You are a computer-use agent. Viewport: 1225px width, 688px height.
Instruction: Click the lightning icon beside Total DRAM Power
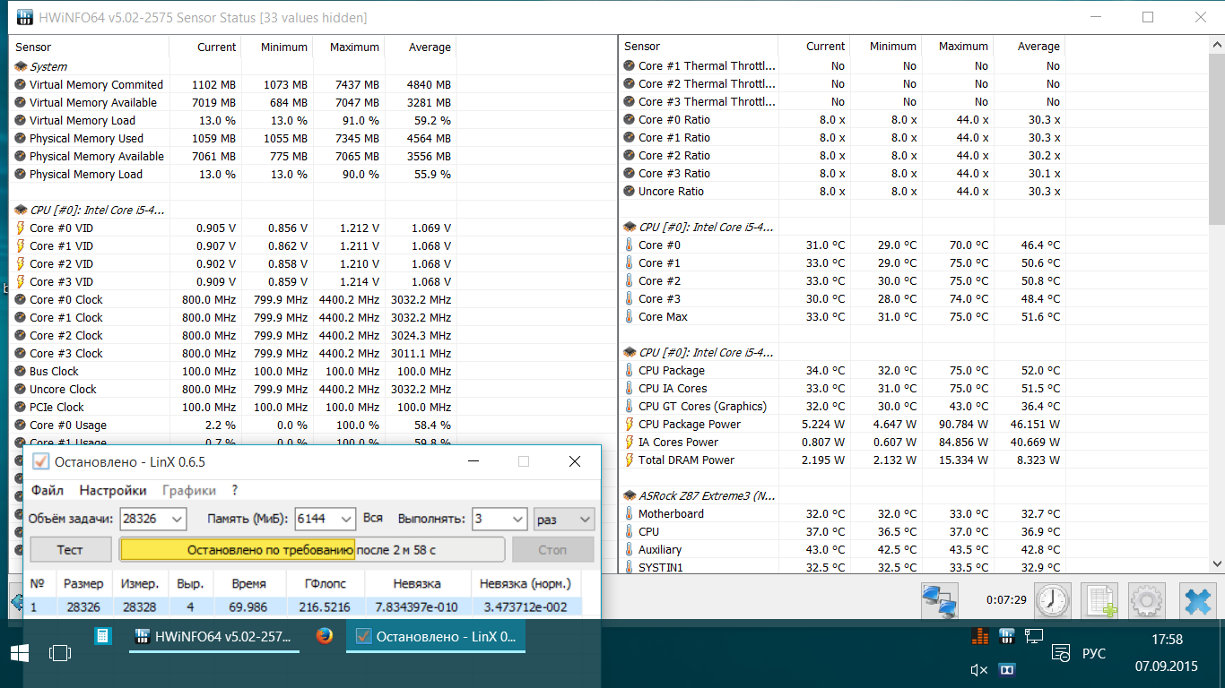[630, 460]
